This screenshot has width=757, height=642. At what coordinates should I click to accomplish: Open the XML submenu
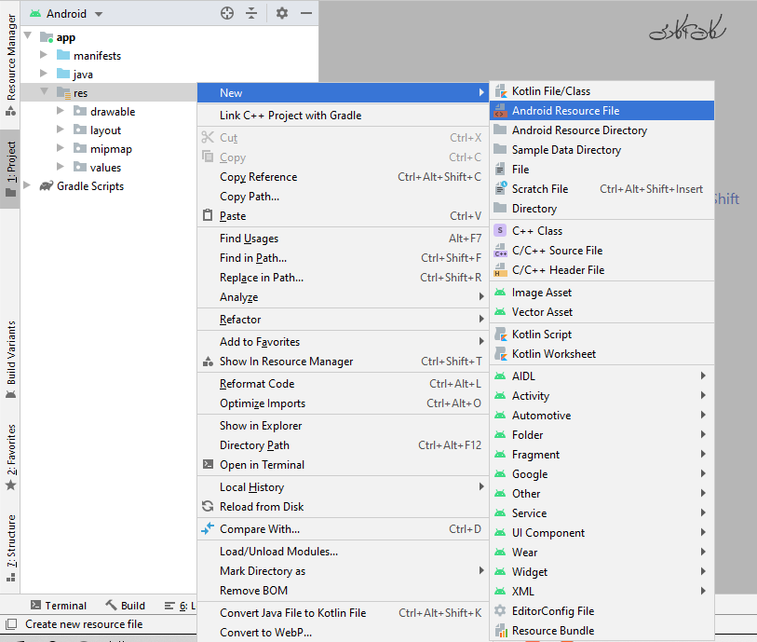point(602,592)
